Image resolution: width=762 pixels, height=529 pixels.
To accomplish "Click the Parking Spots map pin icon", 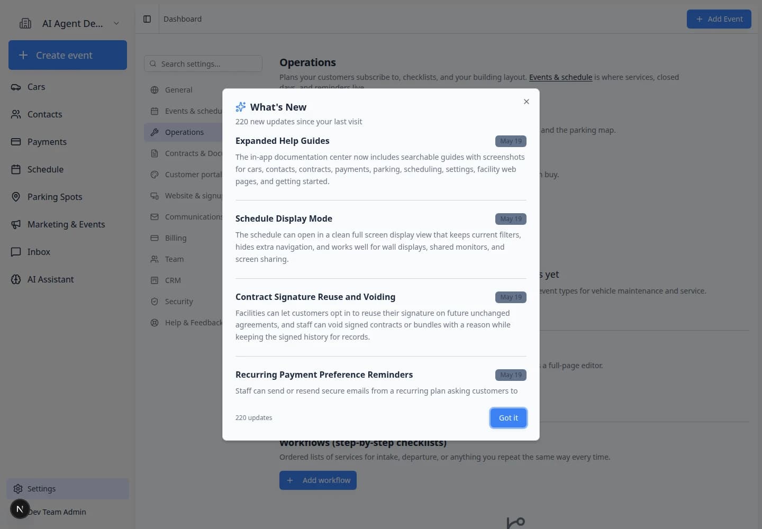I will pyautogui.click(x=16, y=197).
